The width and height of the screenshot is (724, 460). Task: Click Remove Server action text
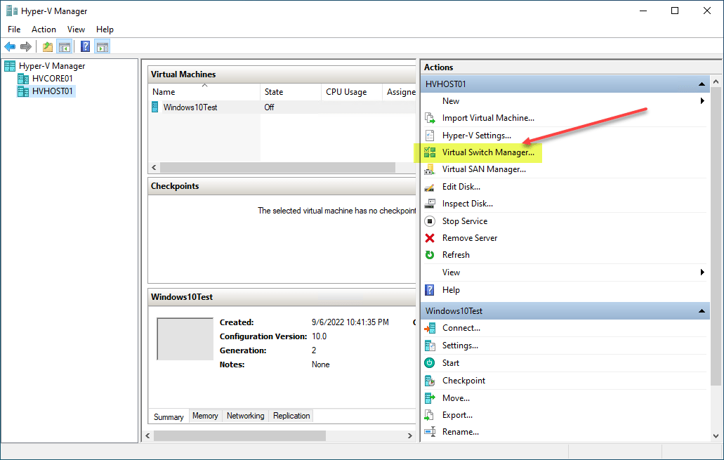point(470,238)
